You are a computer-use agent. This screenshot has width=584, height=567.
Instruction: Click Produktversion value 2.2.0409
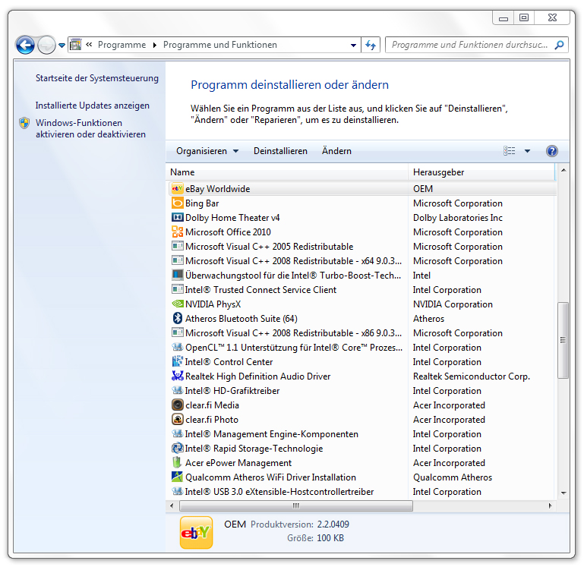click(x=333, y=524)
